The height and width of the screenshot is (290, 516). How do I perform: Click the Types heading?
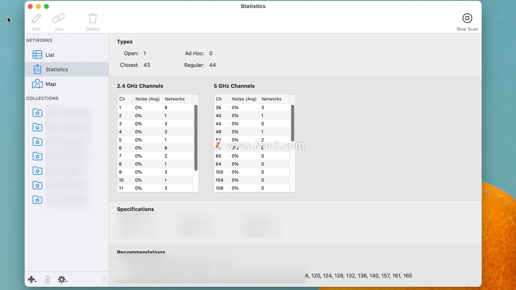125,42
